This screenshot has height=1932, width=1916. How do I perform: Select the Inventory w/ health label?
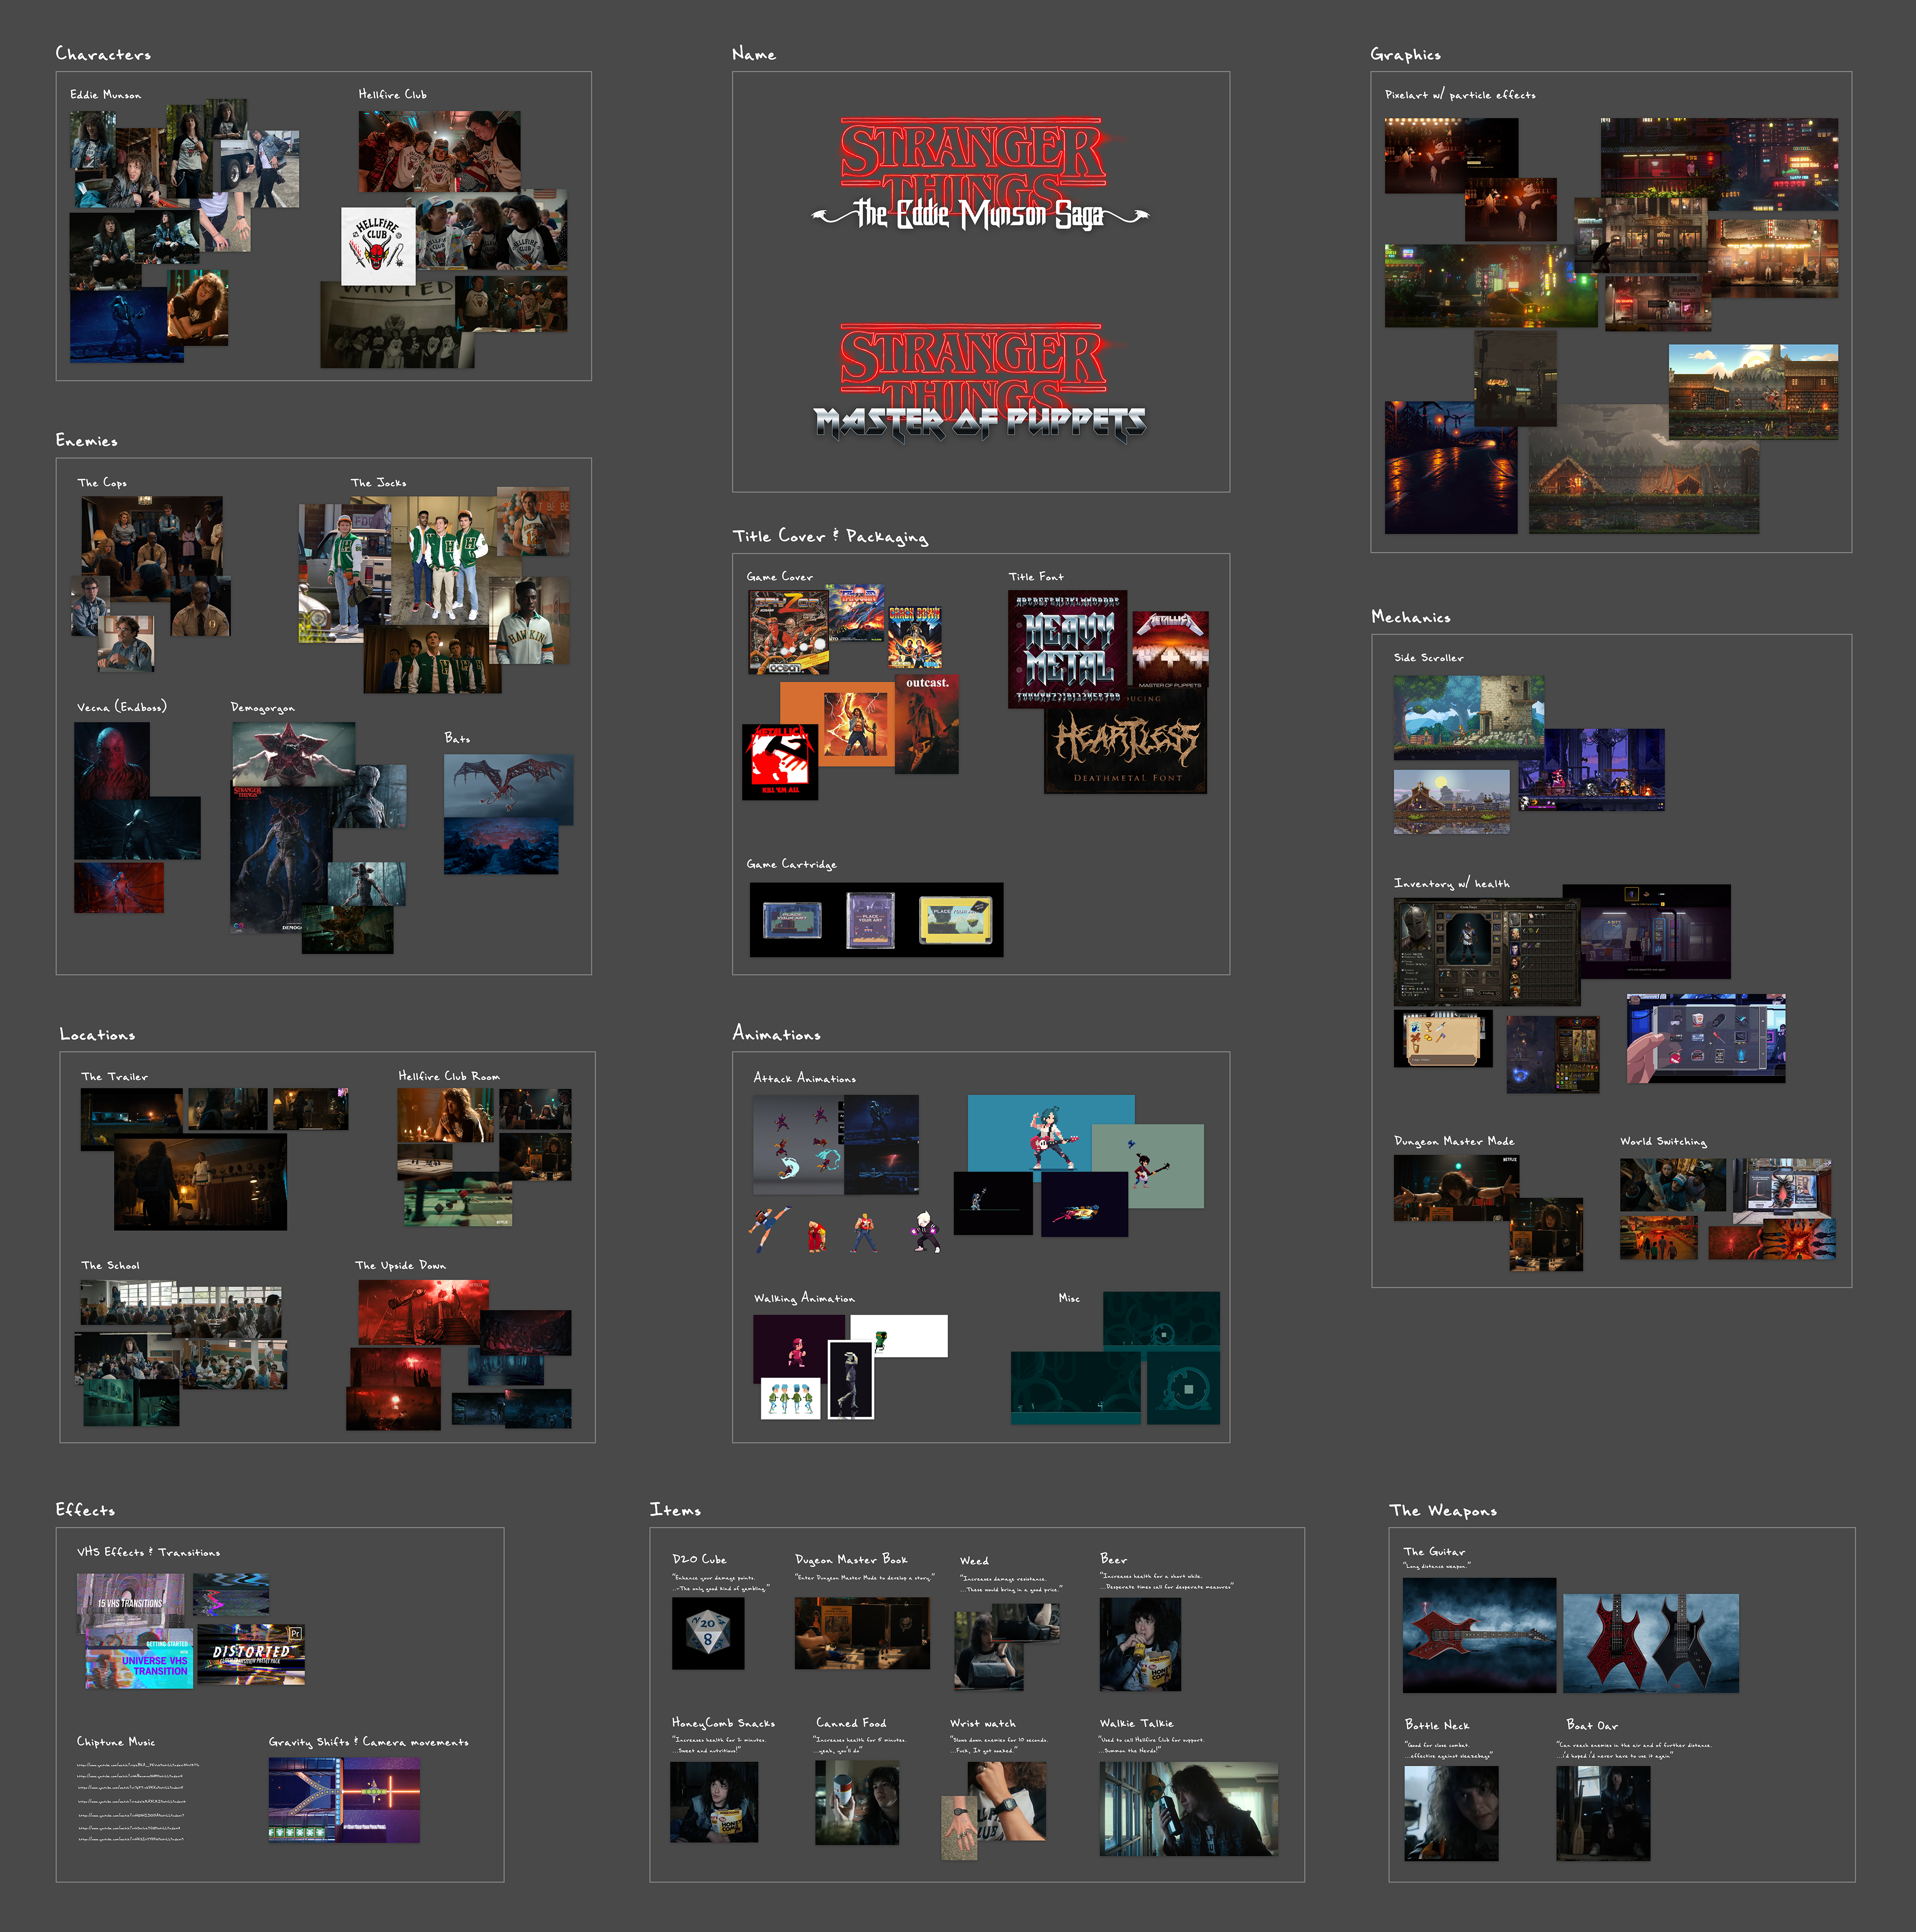coord(1452,884)
